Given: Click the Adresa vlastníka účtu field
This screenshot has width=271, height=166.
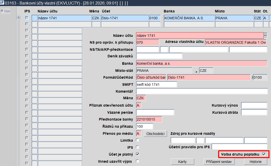Looking at the screenshot, I should pos(236,42).
